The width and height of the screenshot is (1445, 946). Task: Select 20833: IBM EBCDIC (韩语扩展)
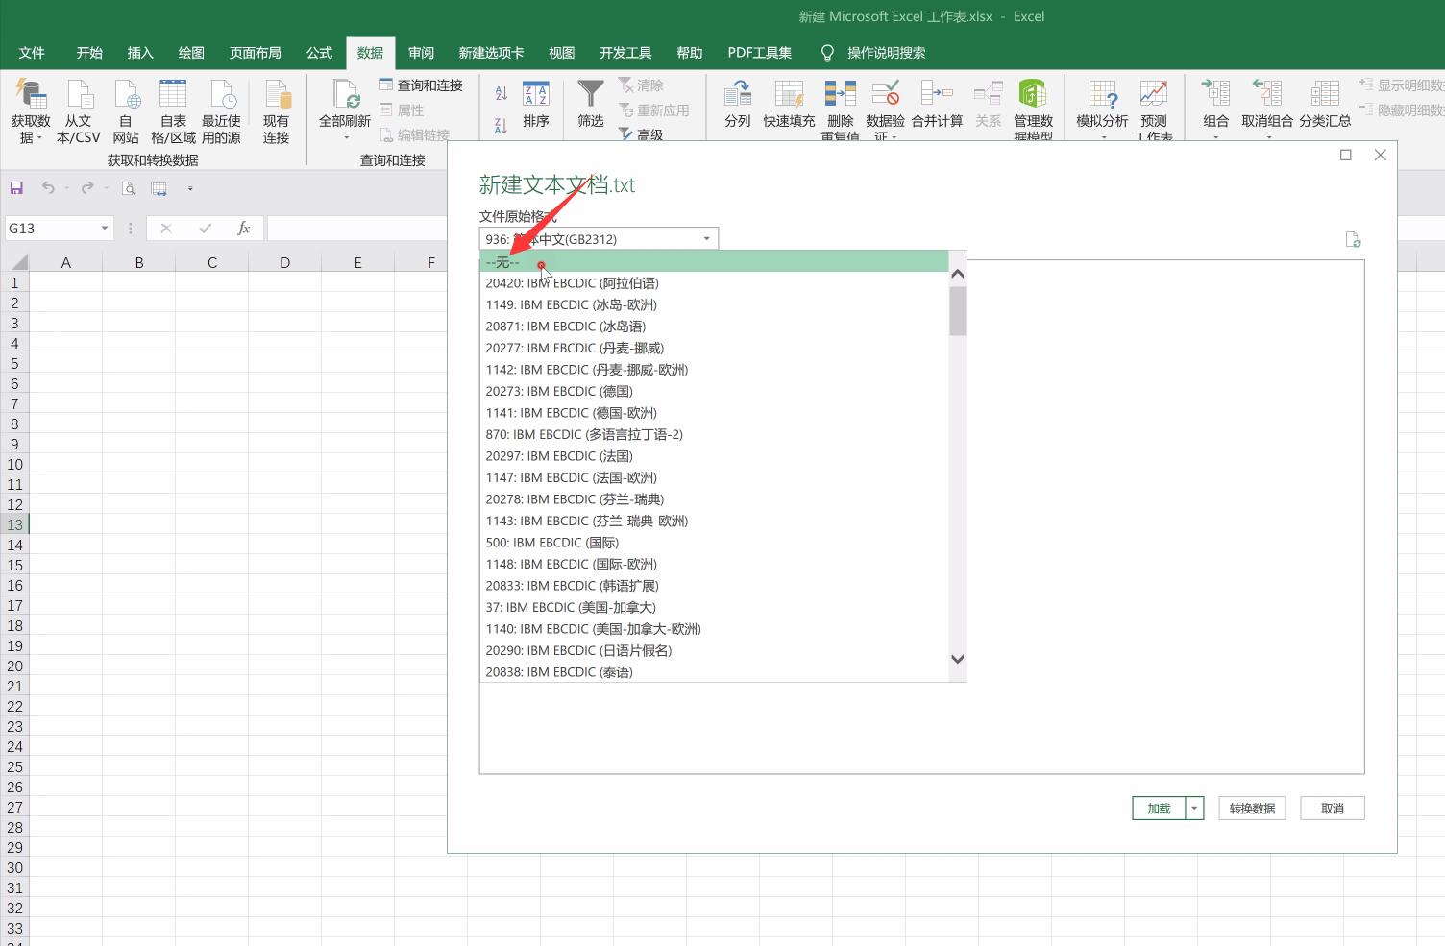714,586
